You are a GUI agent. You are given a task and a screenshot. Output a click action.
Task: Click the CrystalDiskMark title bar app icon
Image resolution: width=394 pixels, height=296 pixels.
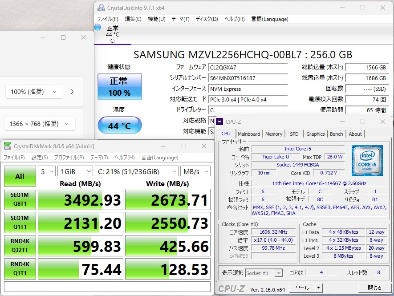(7, 146)
